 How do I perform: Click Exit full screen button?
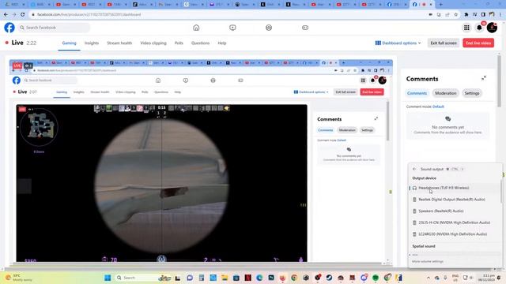click(x=444, y=43)
